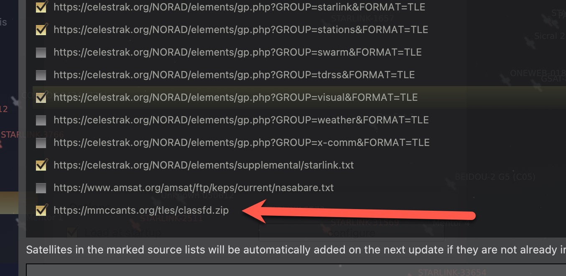This screenshot has width=566, height=276.
Task: Select the supplemental/starlink.txt URL text
Action: tap(204, 166)
